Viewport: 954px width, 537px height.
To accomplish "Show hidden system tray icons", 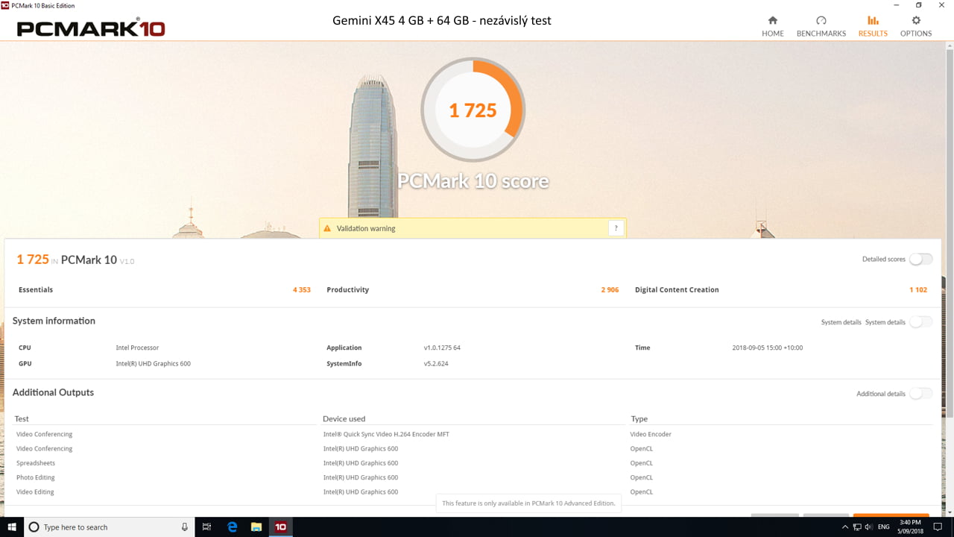I will (x=845, y=527).
